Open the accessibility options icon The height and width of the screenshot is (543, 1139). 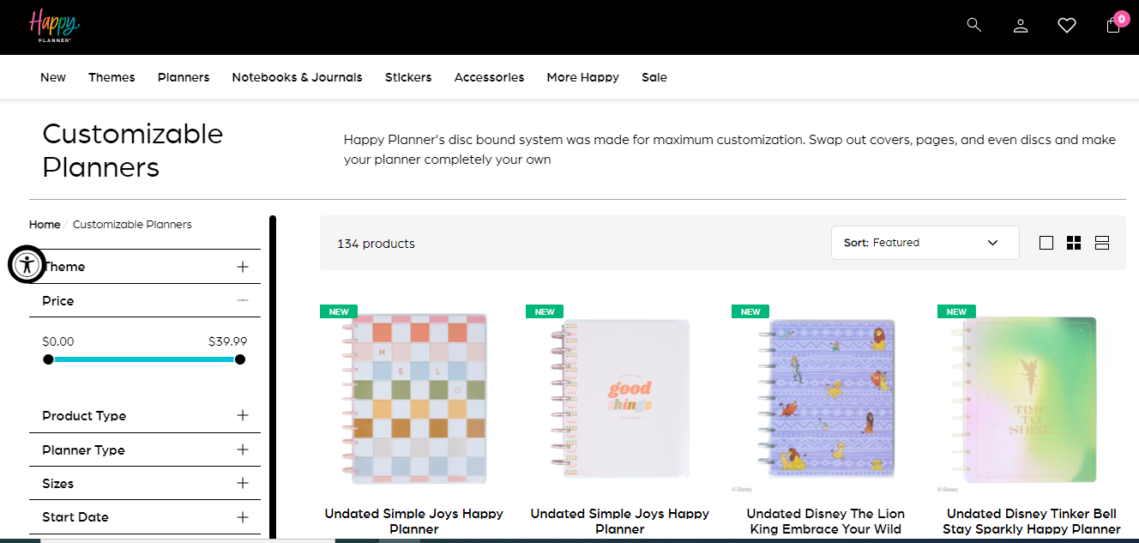pos(27,264)
